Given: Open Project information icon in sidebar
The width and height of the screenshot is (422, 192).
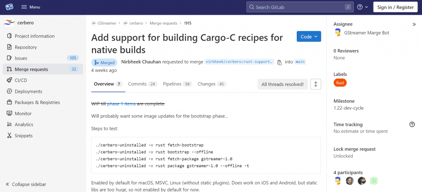Looking at the screenshot, I should pos(9,36).
